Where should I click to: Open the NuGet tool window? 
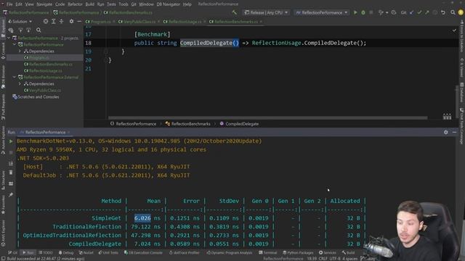coord(86,253)
